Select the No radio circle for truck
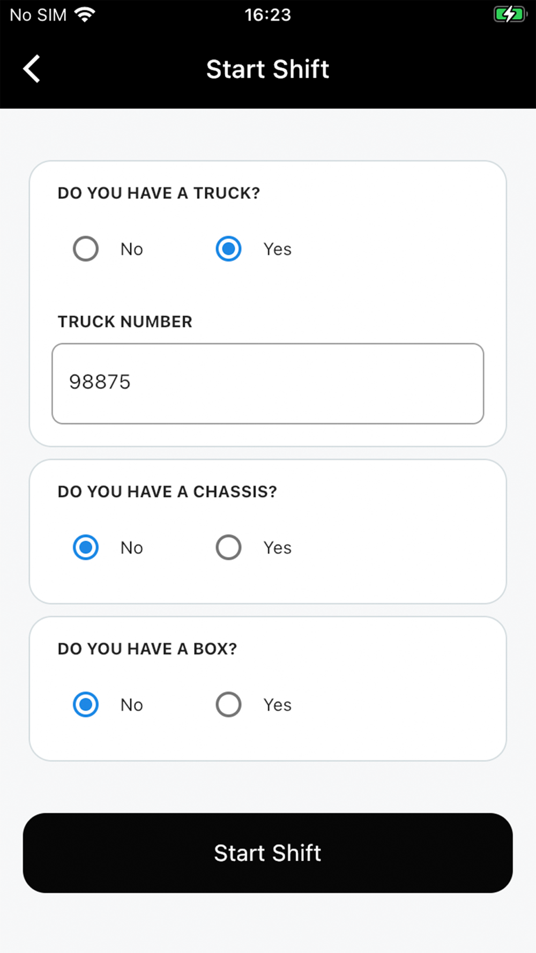The height and width of the screenshot is (953, 536). (x=86, y=249)
